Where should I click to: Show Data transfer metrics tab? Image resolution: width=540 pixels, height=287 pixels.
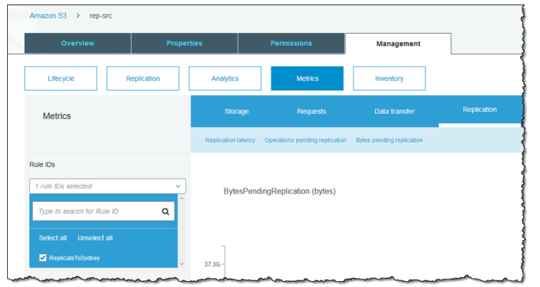pos(394,111)
